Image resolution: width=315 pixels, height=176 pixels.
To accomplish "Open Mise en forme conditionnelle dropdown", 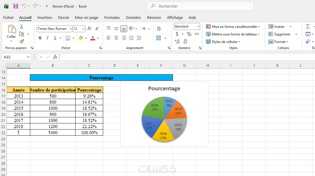I will pos(233,26).
